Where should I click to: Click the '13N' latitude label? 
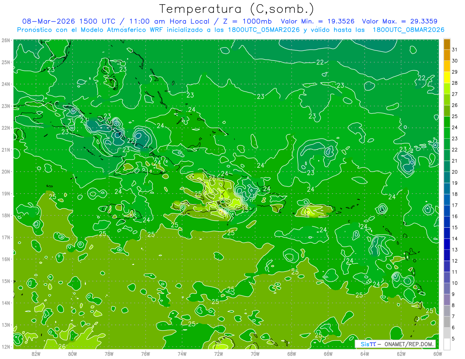point(6,325)
